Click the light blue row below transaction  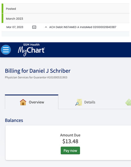tap(65, 34)
